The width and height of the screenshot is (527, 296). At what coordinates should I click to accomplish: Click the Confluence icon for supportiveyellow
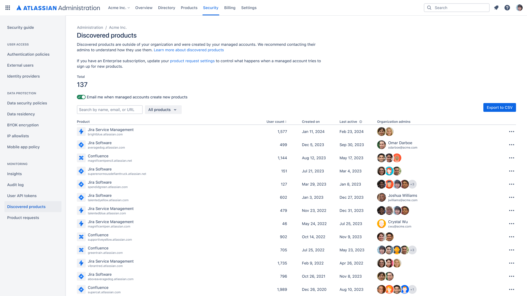(81, 237)
